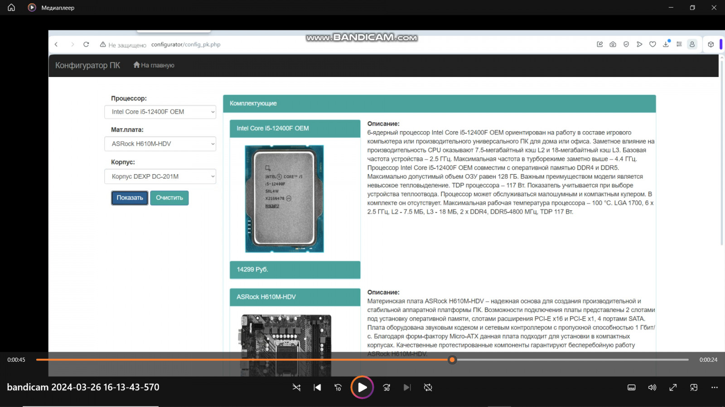Click the 'Не защищено' security warning
This screenshot has height=407, width=725.
123,45
